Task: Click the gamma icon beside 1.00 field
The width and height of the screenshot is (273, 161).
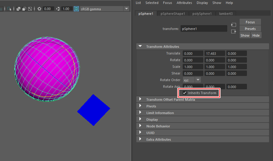Action: click(58, 9)
